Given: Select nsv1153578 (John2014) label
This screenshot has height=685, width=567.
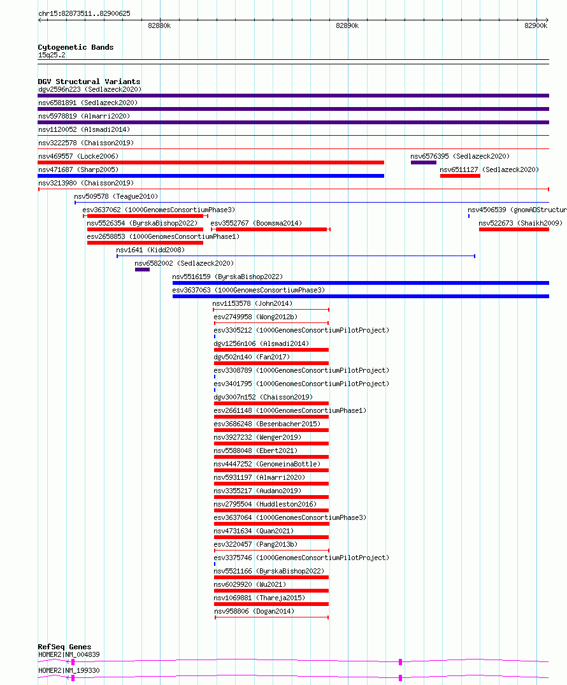Looking at the screenshot, I should [252, 303].
